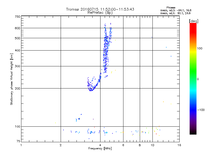Click the y-axis tick label '600'
Image resolution: width=211 pixels, height=158 pixels.
click(x=17, y=28)
